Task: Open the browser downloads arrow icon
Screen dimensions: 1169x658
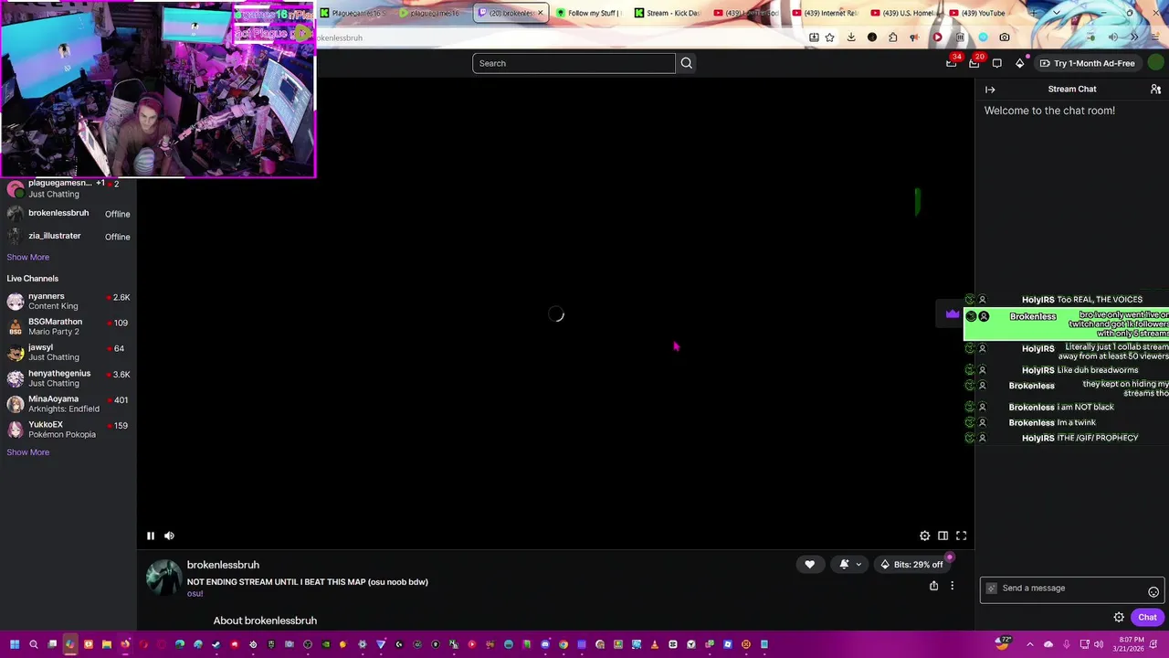Action: point(851,37)
